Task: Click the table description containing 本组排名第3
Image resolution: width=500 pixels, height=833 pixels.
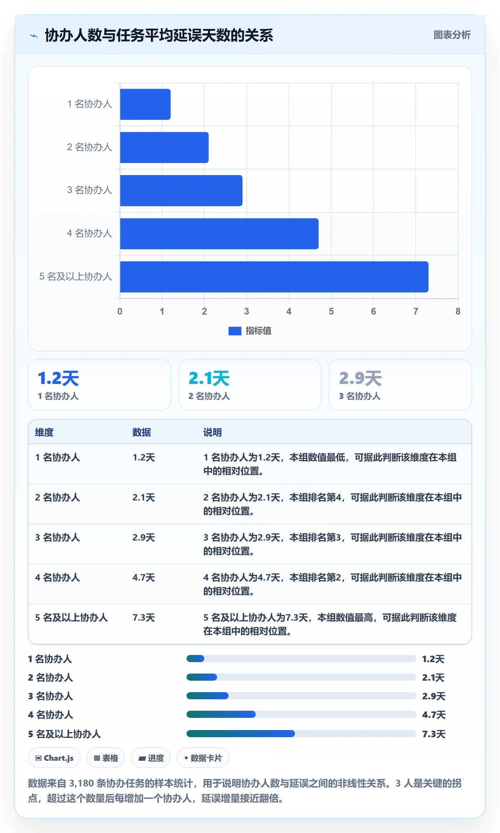Action: (332, 544)
